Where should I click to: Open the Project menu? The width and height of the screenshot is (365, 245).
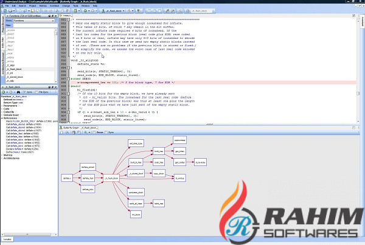(33, 5)
